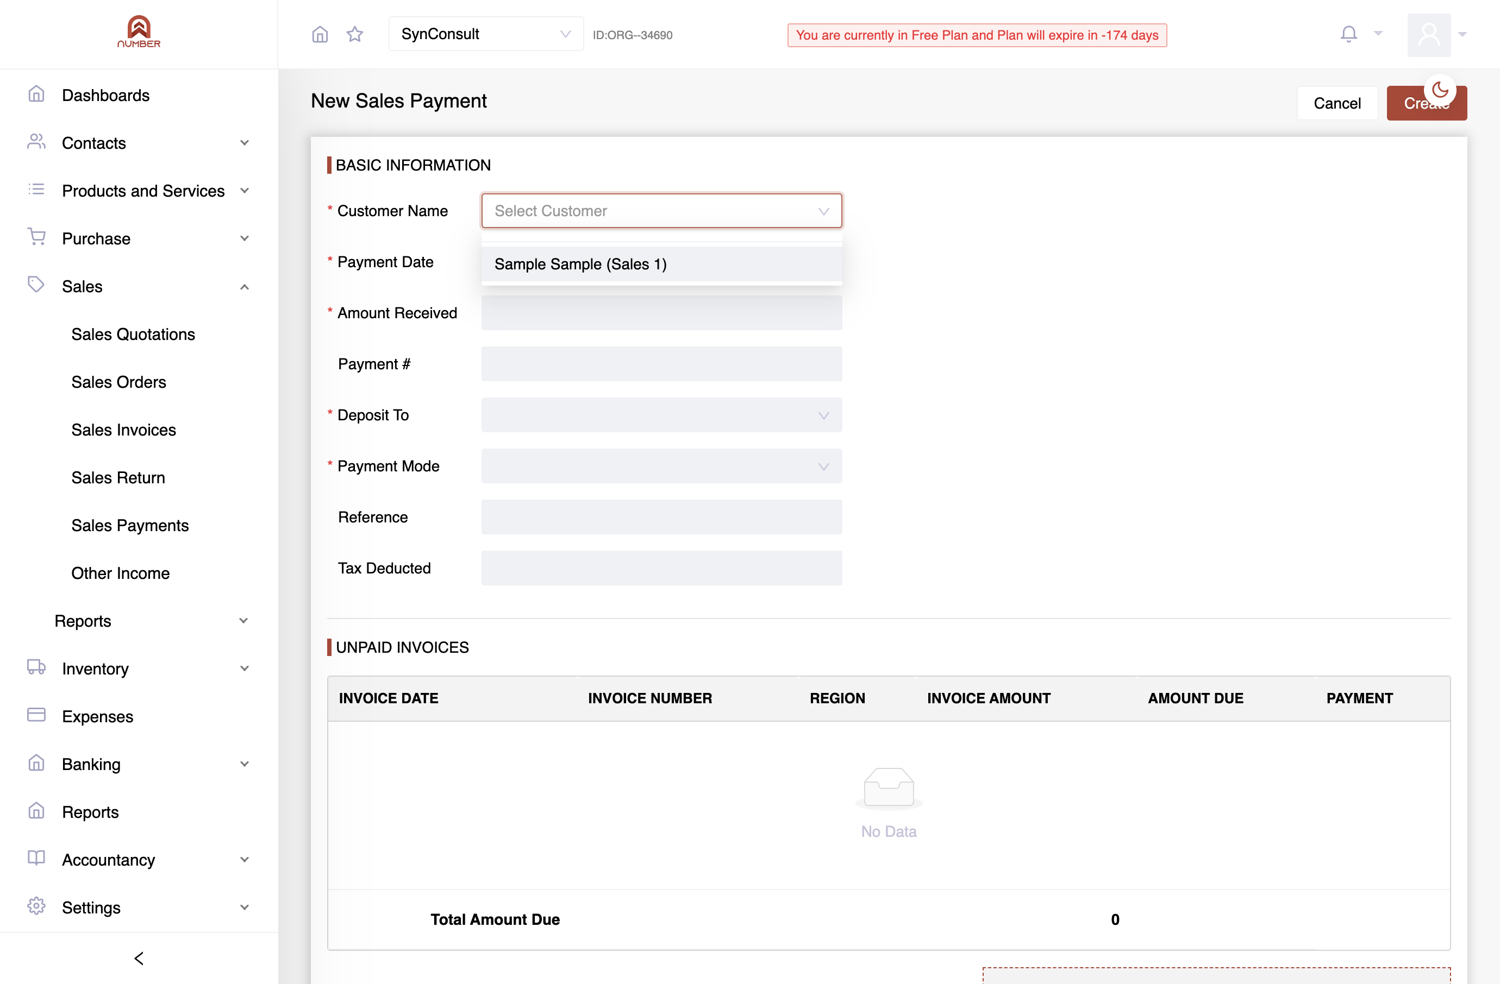Open Sales Orders link
Image resolution: width=1500 pixels, height=984 pixels.
[x=118, y=382]
